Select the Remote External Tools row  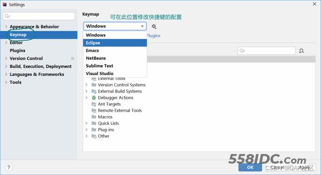(x=199, y=110)
